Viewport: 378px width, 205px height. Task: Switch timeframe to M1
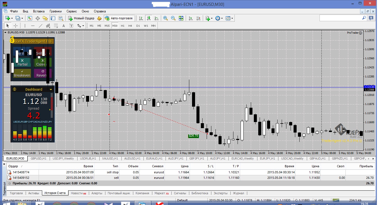92,26
